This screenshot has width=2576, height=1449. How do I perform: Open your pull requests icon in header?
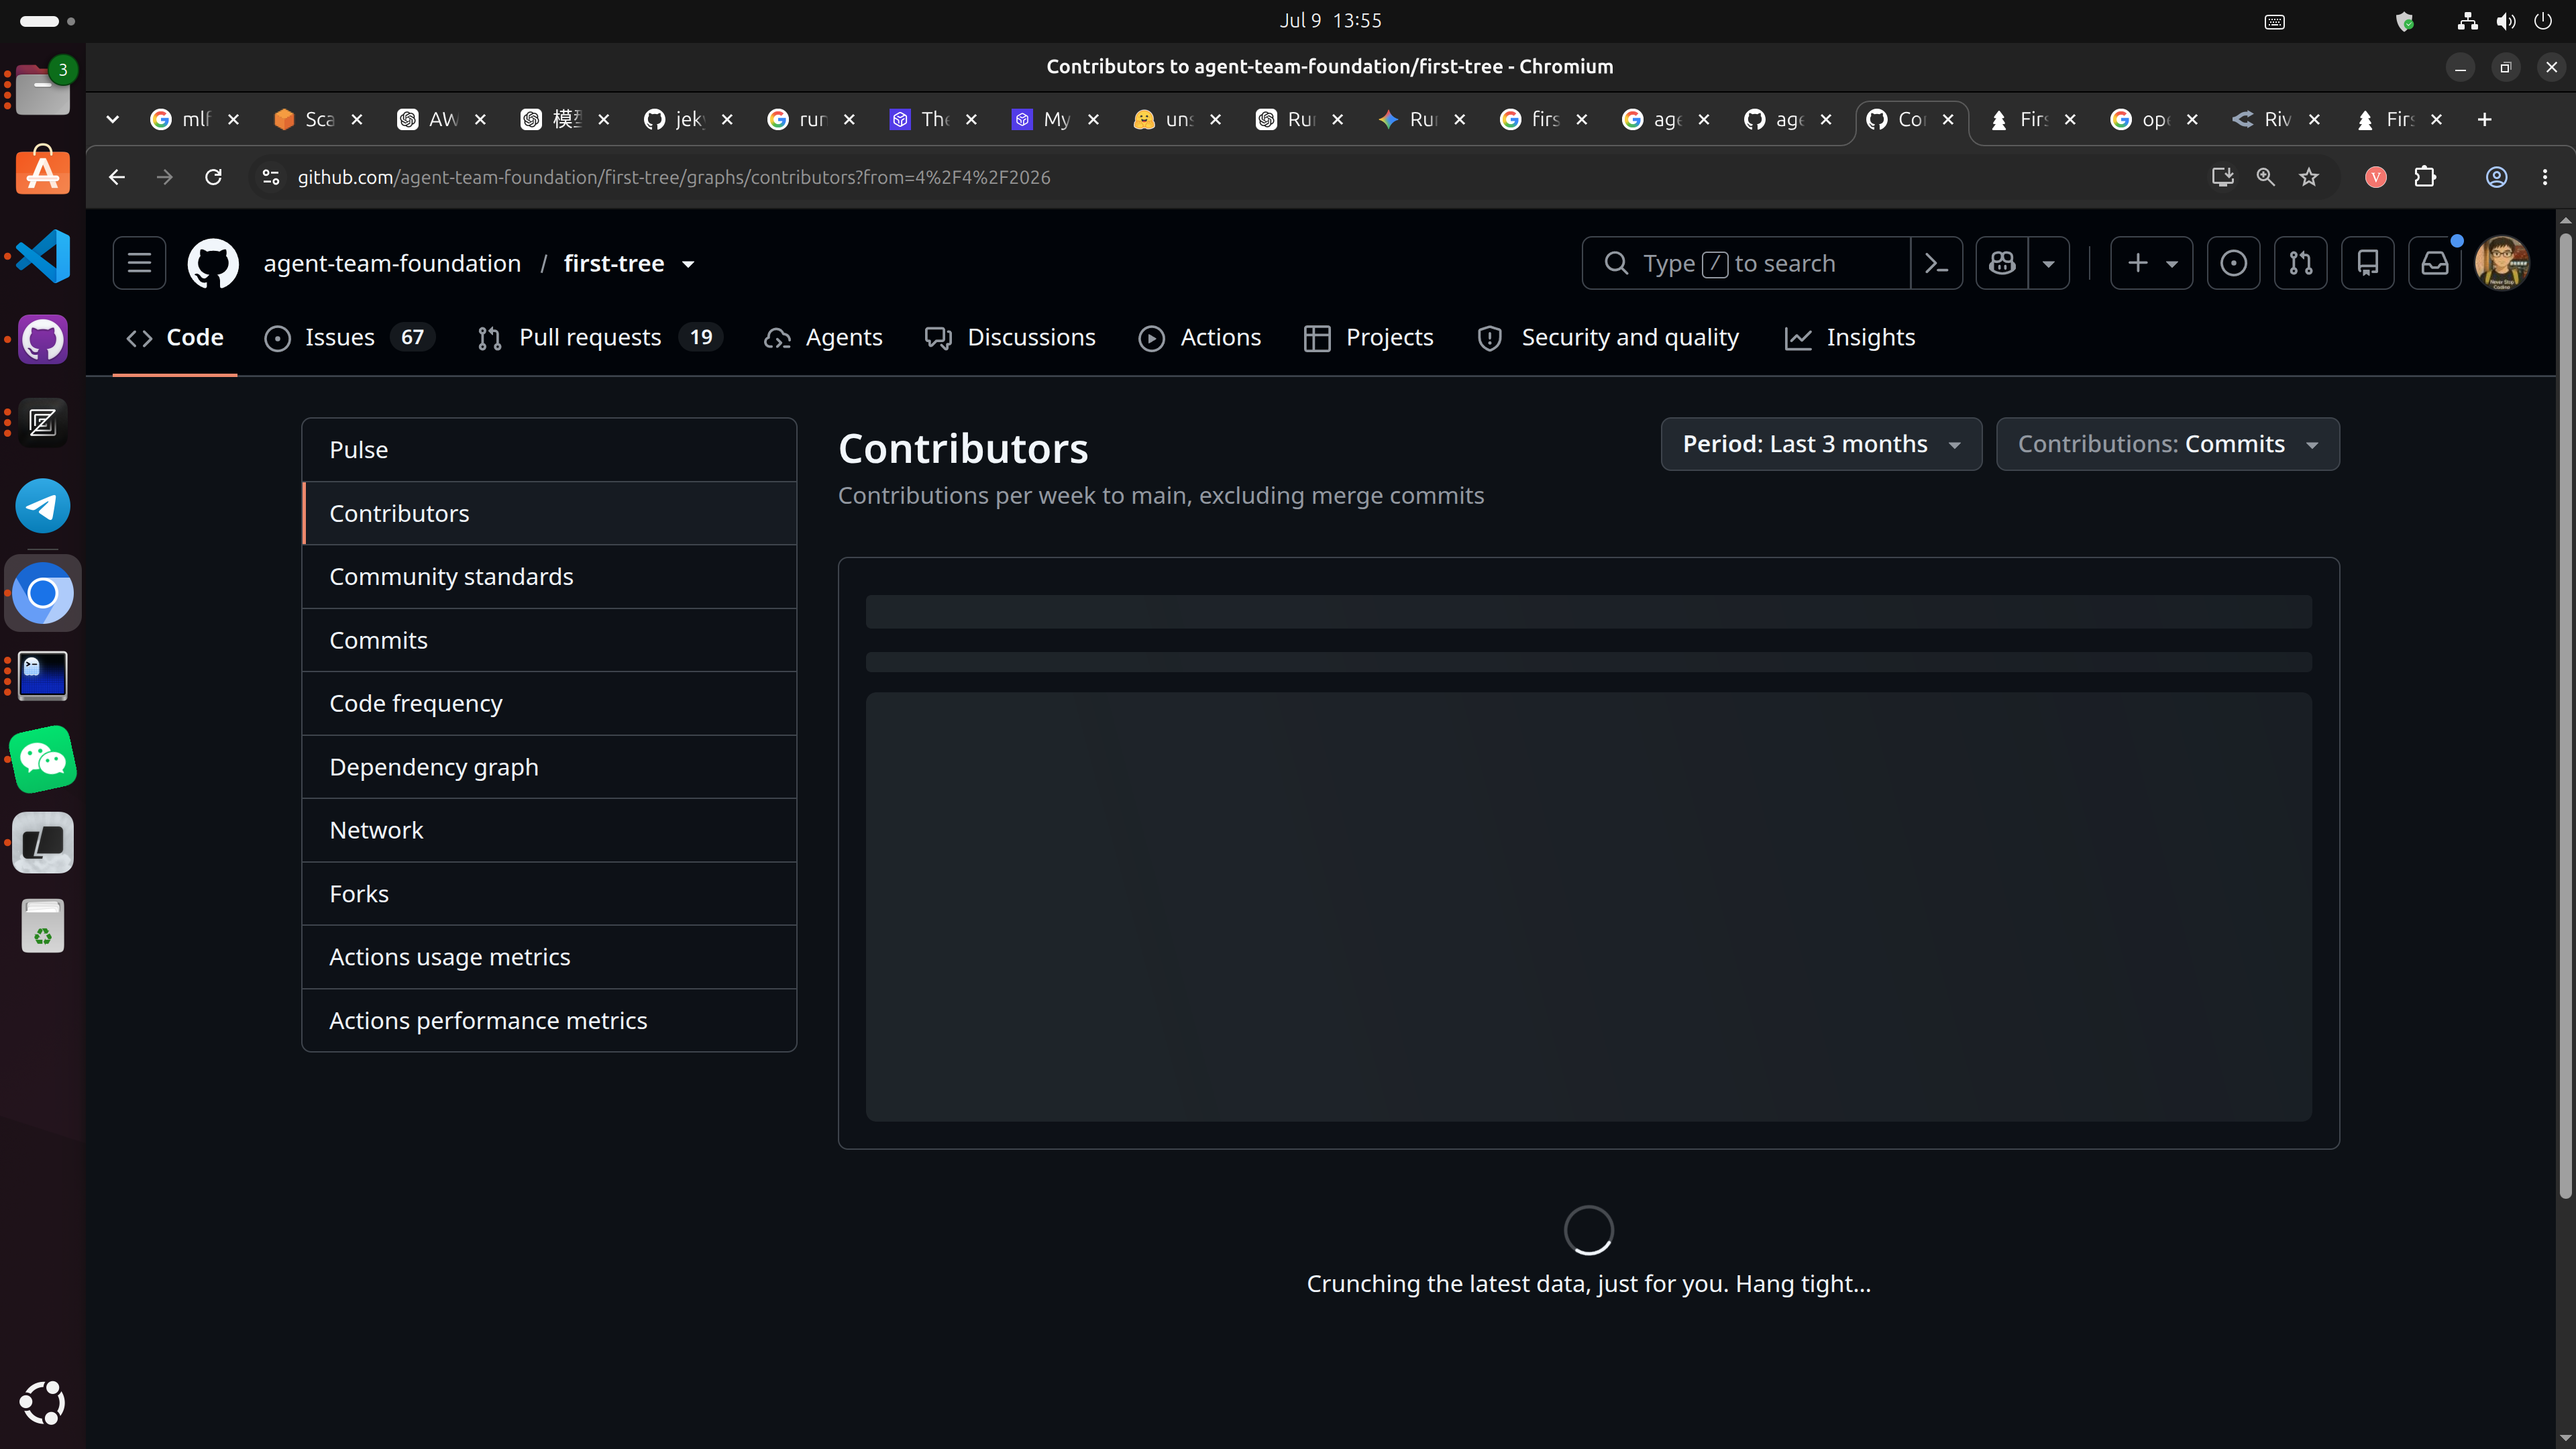2300,263
